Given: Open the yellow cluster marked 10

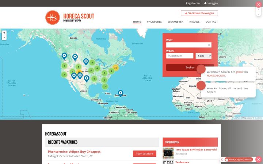Looking at the screenshot, I should tap(115, 68).
